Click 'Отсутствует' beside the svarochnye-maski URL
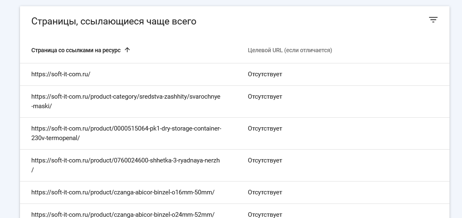 [x=265, y=97]
